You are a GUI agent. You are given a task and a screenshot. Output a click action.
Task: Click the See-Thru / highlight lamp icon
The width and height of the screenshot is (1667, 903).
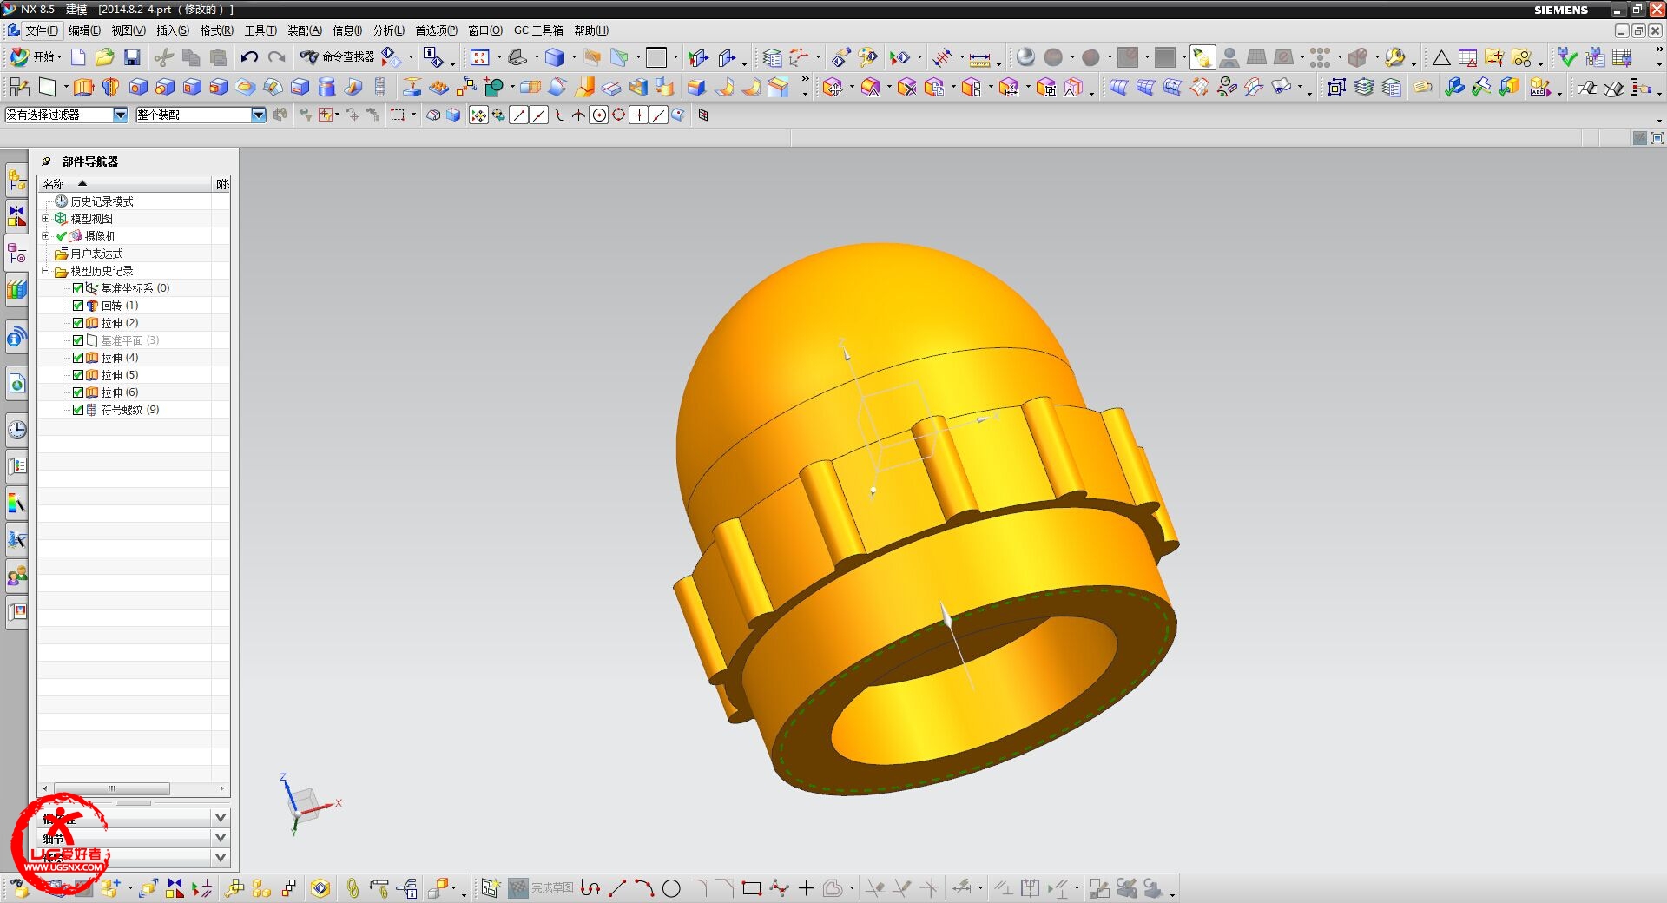pos(1202,57)
